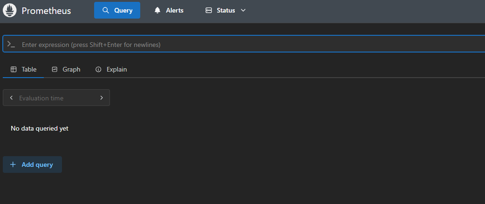Click the graph chart icon
Viewport: 485px width, 204px height.
(55, 69)
